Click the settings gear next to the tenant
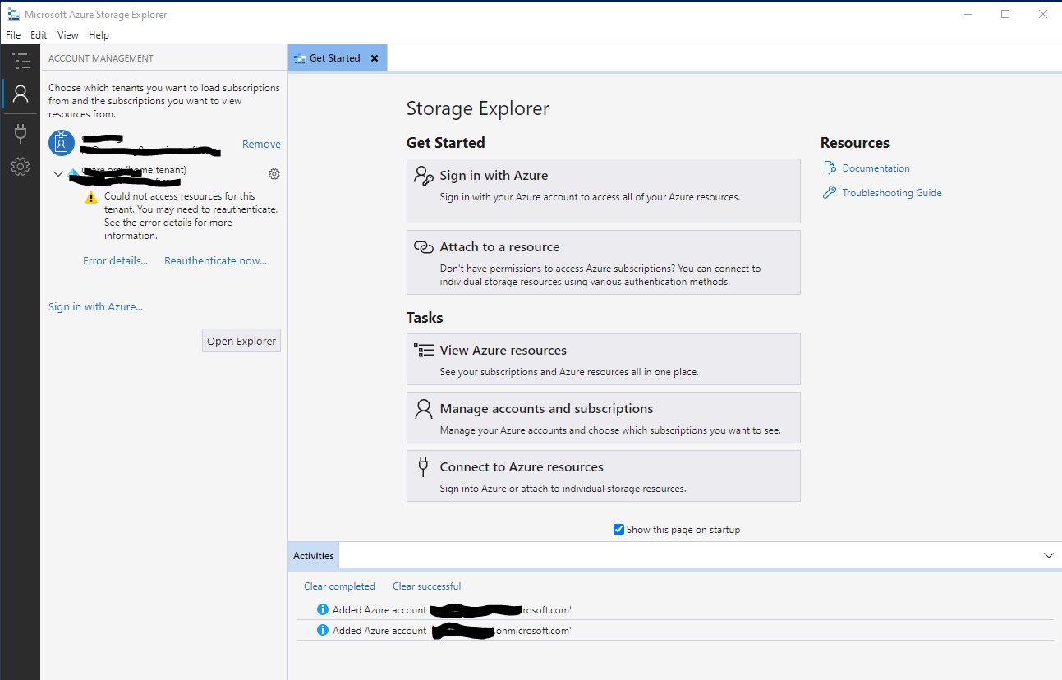The image size is (1062, 680). click(274, 173)
